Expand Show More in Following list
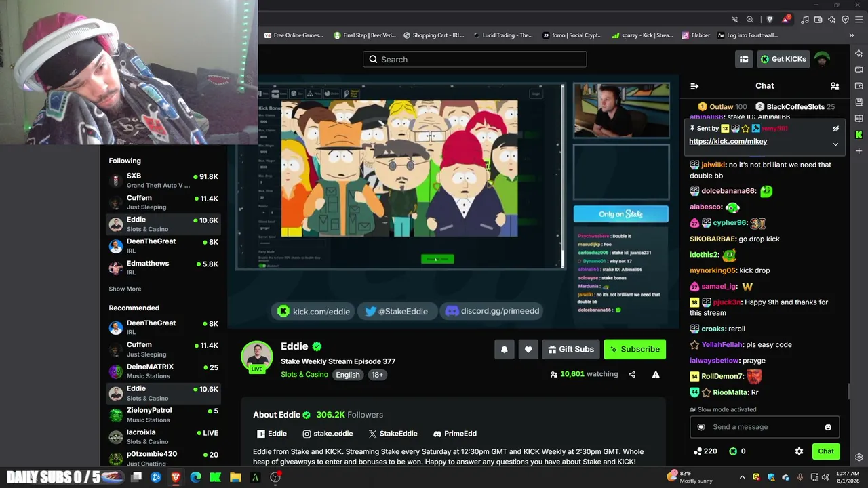The image size is (868, 488). [125, 289]
